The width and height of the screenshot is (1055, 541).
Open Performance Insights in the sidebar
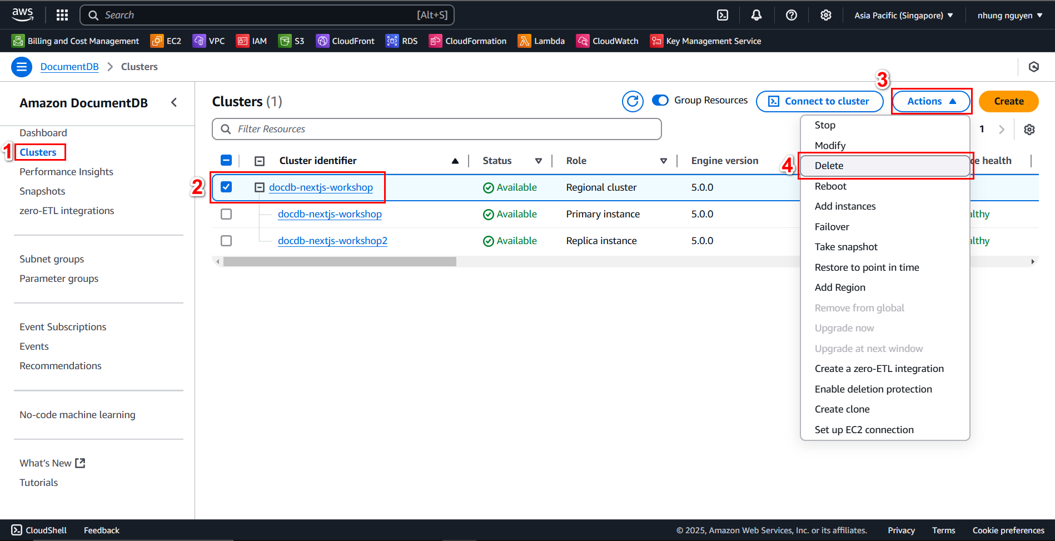[x=66, y=172]
